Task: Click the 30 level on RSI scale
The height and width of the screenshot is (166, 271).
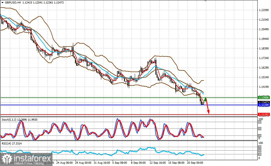Action: pyautogui.click(x=260, y=154)
